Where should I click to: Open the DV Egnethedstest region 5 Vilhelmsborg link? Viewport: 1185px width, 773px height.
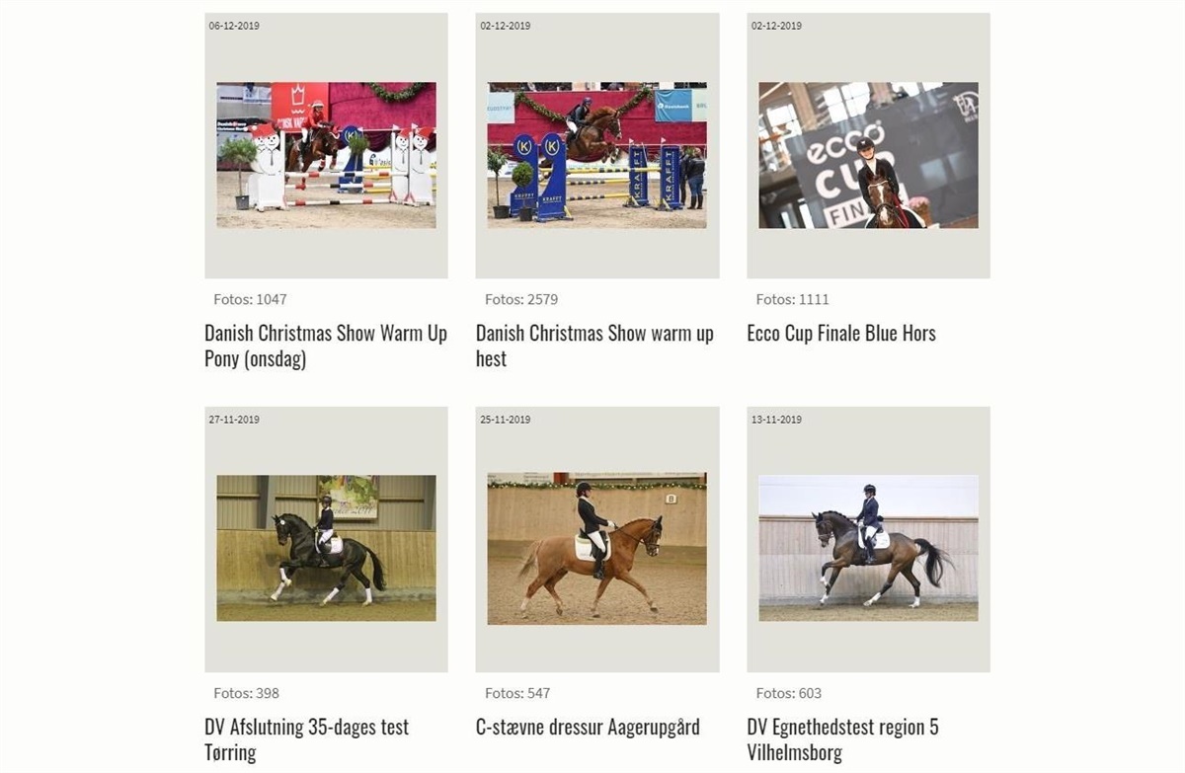(x=842, y=739)
